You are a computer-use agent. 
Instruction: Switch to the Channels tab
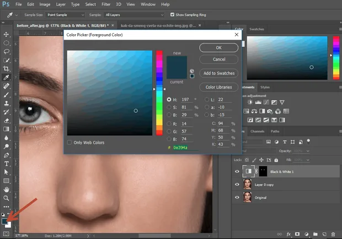click(257, 131)
